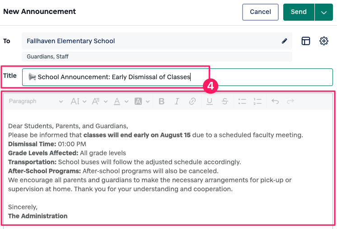Click the Cancel button
This screenshot has width=337, height=229.
tap(260, 12)
